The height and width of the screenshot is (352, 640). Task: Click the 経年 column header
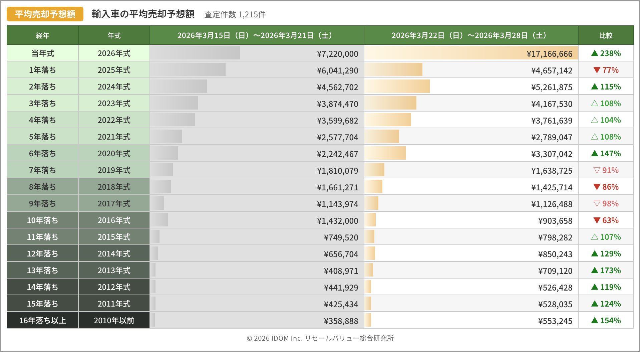(43, 35)
